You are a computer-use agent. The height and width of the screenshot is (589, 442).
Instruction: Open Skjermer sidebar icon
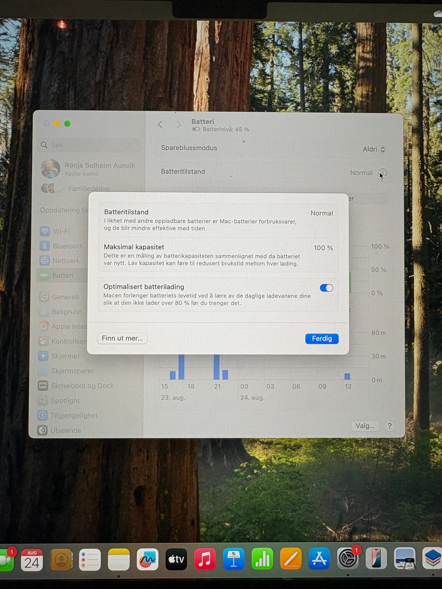43,356
